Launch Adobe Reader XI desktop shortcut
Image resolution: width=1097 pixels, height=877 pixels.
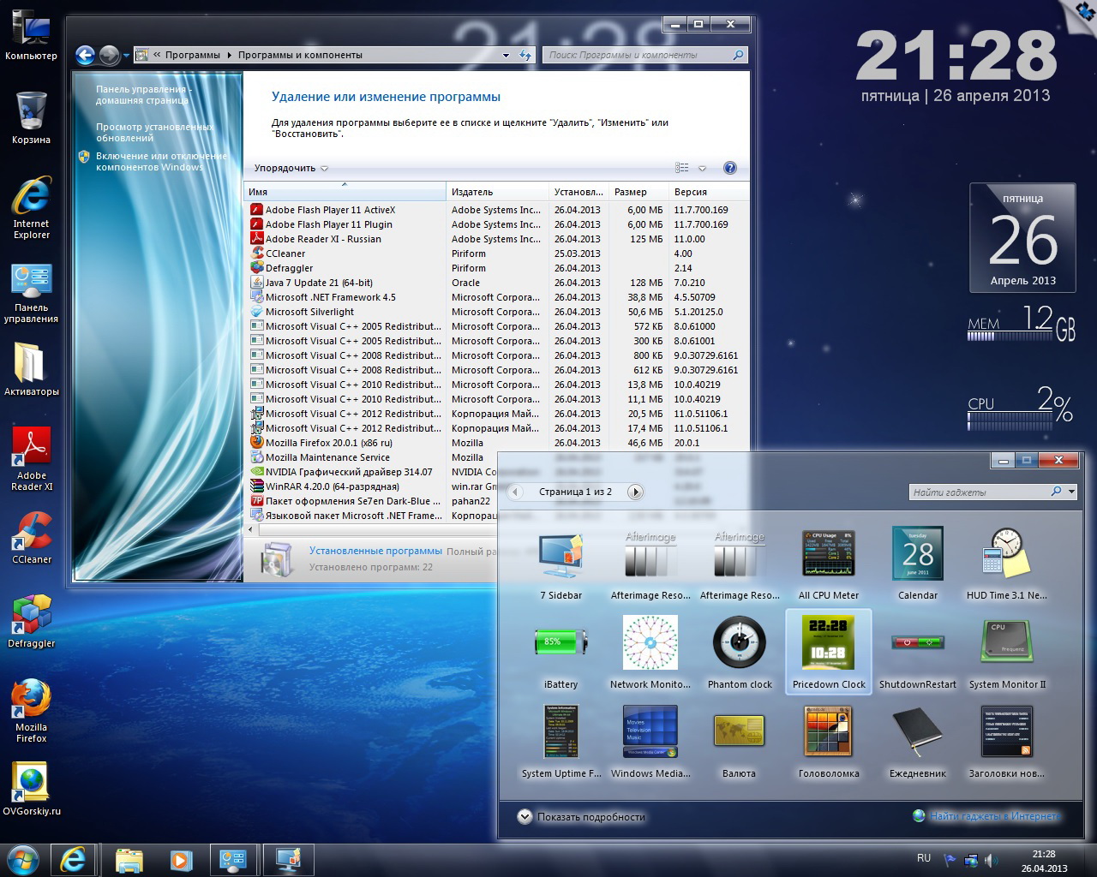click(32, 459)
